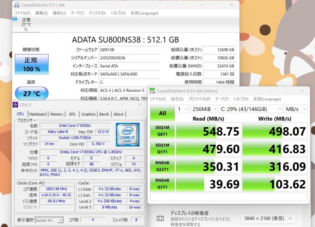Switch to the About tab in CPU-Z
Screen dimensions: 315x227
click(119, 114)
